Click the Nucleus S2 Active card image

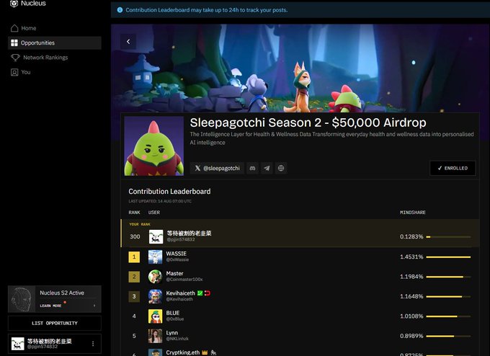coord(22,299)
